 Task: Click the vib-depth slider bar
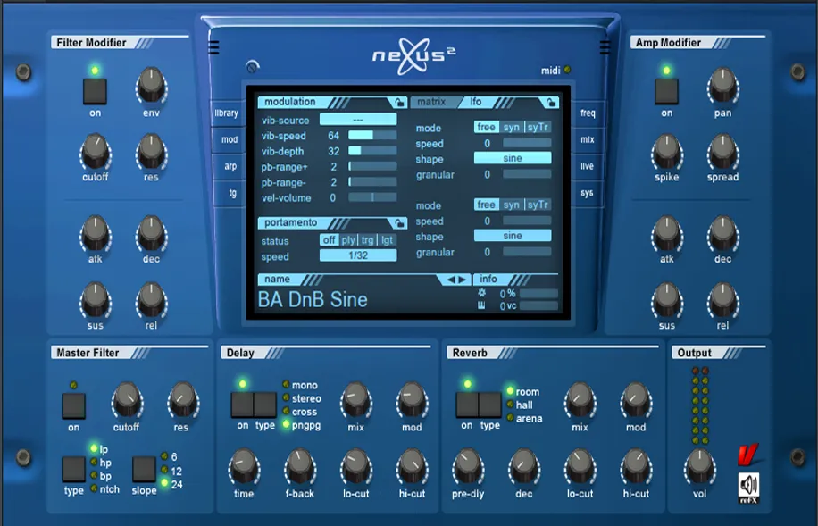(372, 151)
